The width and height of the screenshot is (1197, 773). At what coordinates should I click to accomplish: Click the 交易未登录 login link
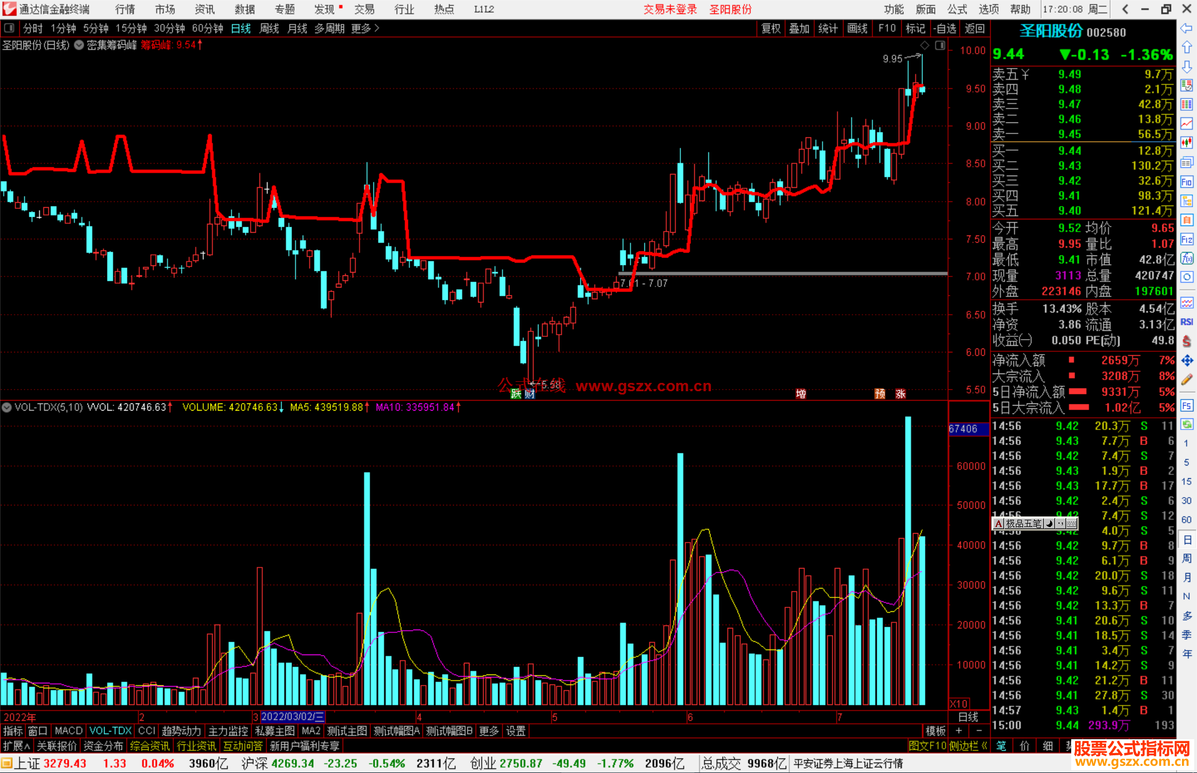tap(670, 9)
